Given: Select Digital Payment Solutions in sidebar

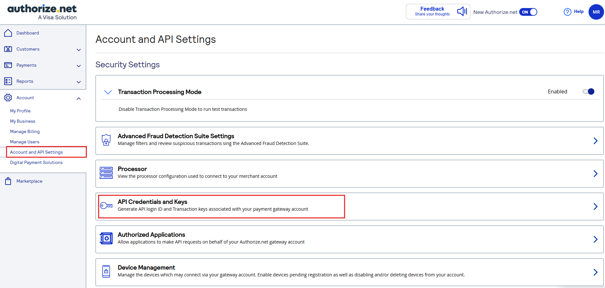Looking at the screenshot, I should pos(36,162).
